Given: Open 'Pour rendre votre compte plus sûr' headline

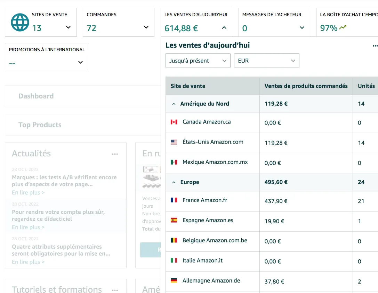Looking at the screenshot, I should pyautogui.click(x=58, y=215).
